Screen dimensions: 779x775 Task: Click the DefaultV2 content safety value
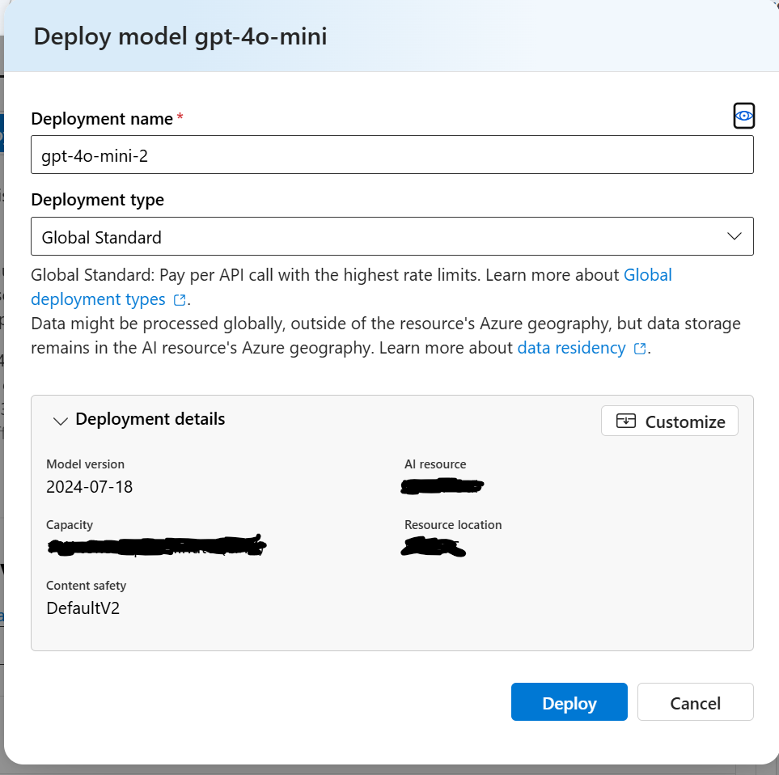point(83,608)
